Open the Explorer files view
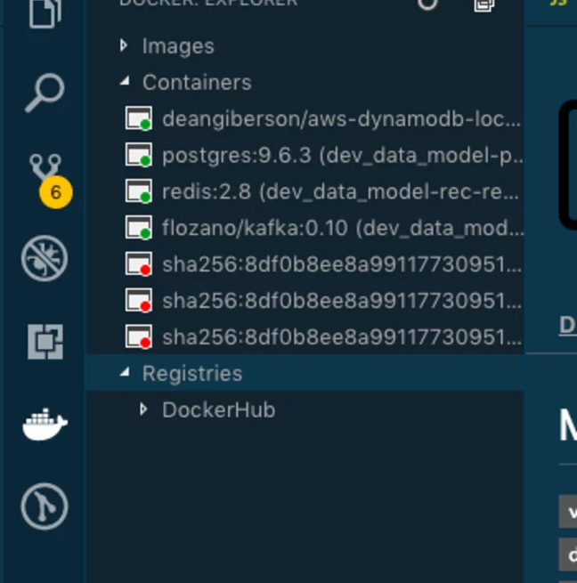 pos(45,13)
